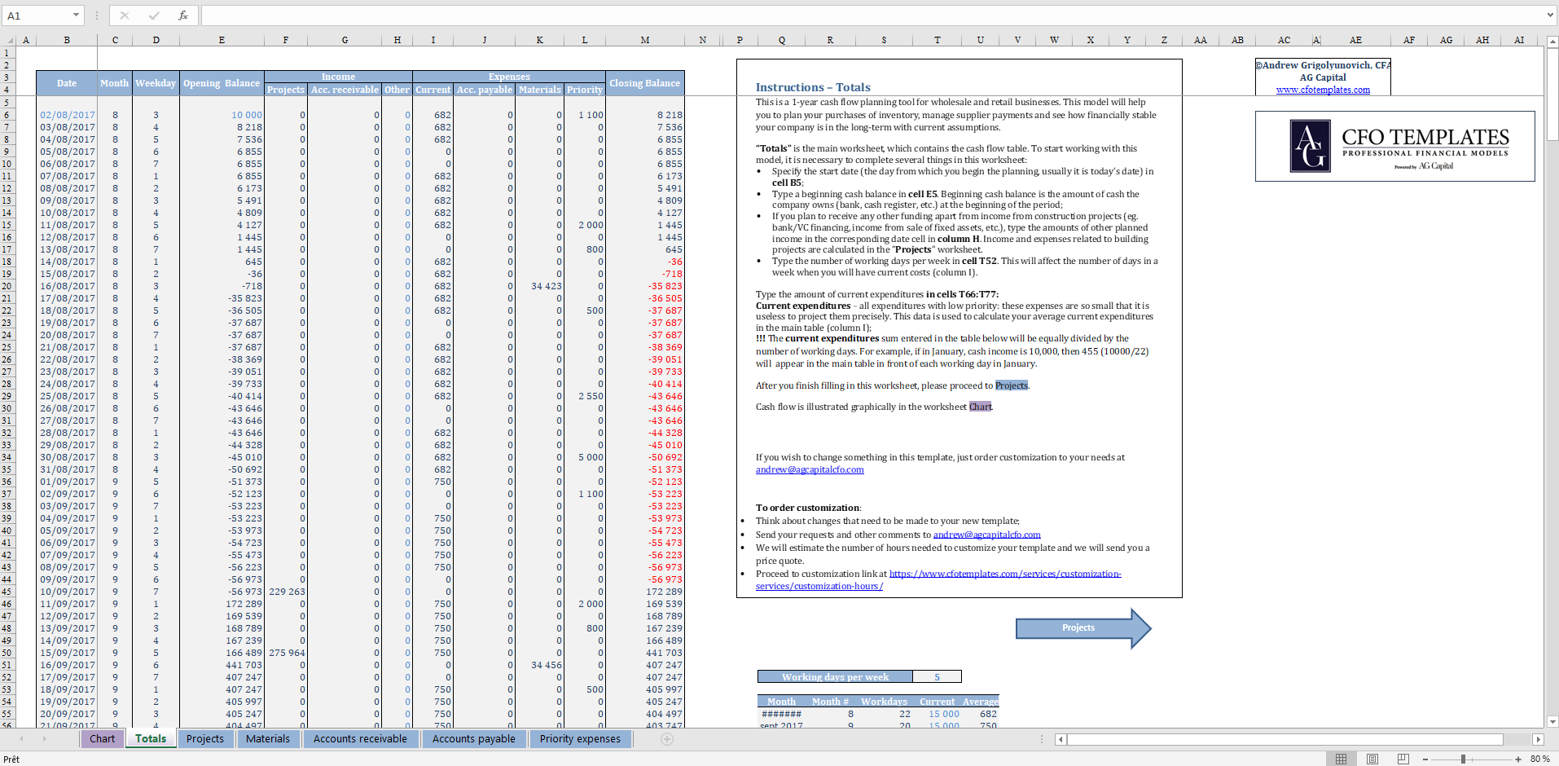1559x766 pixels.
Task: Click the Insert Function fx icon
Action: (183, 15)
